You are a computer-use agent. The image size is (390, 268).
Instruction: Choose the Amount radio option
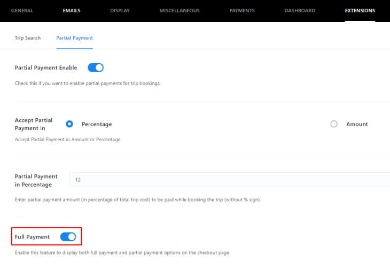[x=334, y=124]
